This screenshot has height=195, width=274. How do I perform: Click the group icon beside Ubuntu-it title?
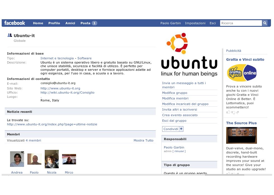pos(10,35)
